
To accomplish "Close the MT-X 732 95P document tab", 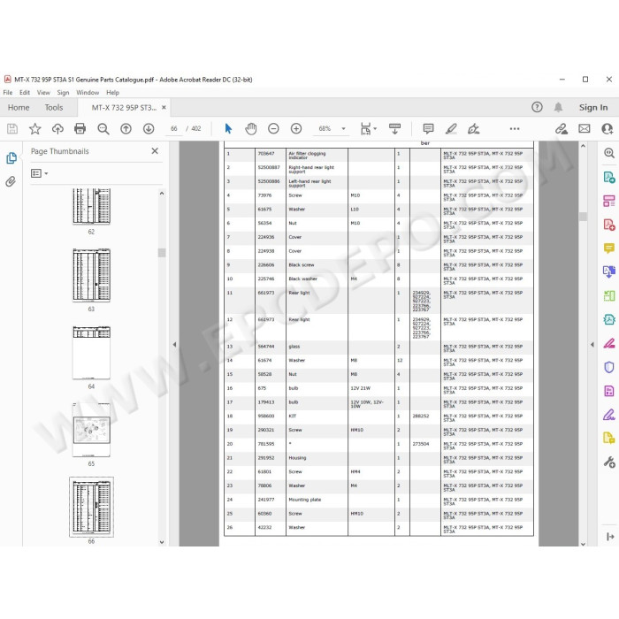I will [164, 107].
